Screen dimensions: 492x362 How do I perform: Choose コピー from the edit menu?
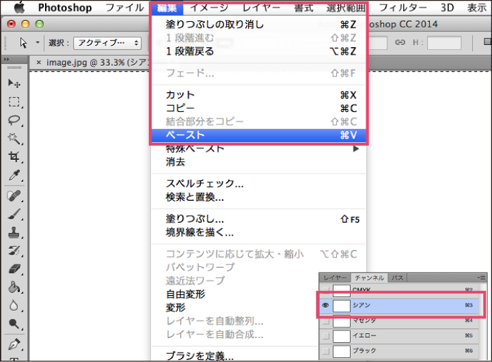258,108
